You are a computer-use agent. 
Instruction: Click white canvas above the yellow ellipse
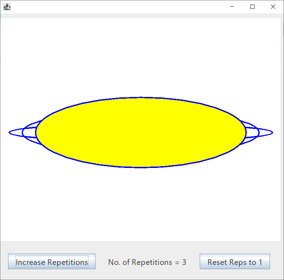click(141, 56)
